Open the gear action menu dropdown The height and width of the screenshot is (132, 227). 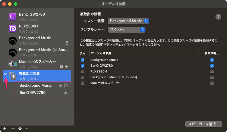pyautogui.click(x=22, y=128)
